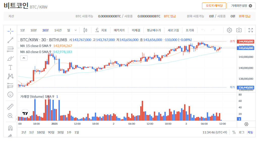Open the horizontal lines Fibonacci tool
Screen dimensions: 259x141
(x=10, y=49)
